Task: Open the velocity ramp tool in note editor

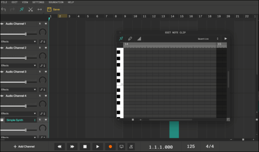Action: (x=139, y=38)
